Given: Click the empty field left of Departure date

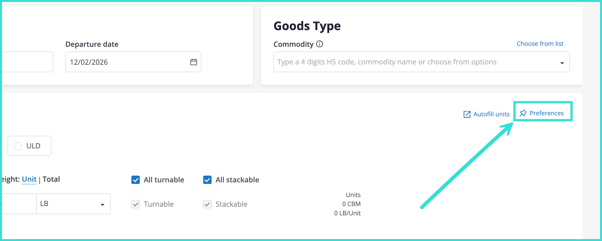Looking at the screenshot, I should coord(27,62).
